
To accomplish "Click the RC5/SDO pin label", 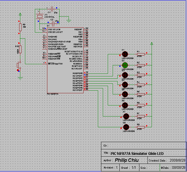I will (78, 64).
